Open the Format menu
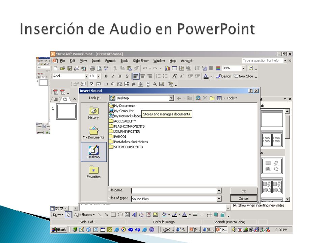This screenshot has height=243, width=324. pyautogui.click(x=110, y=61)
